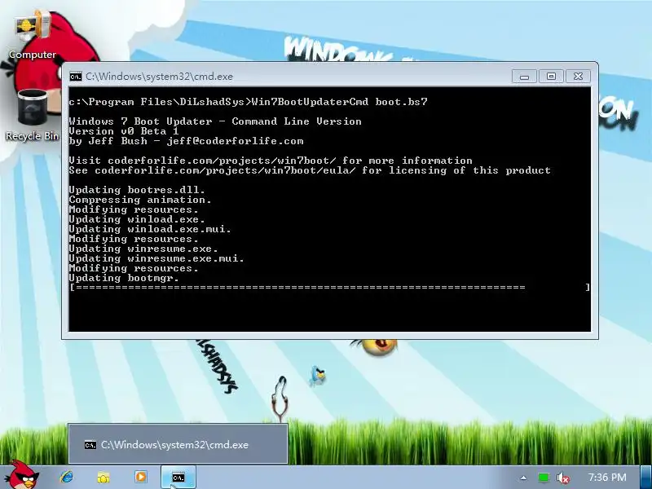
Task: Click the cmd.exe taskbar button
Action: click(x=178, y=478)
